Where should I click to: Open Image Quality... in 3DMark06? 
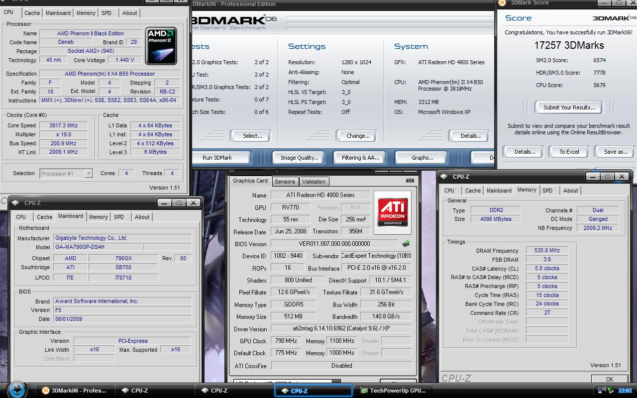pyautogui.click(x=299, y=158)
